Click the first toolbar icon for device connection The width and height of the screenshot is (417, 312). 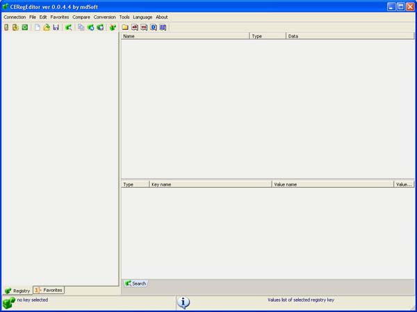[x=6, y=28]
